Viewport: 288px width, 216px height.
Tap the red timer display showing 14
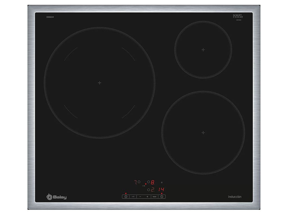161,190
